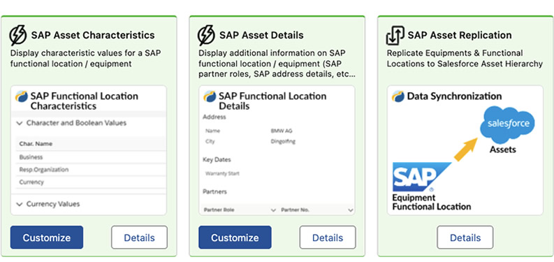This screenshot has width=554, height=262.
Task: Click the Replicate Equipments & Functional Locations description
Action: point(465,59)
